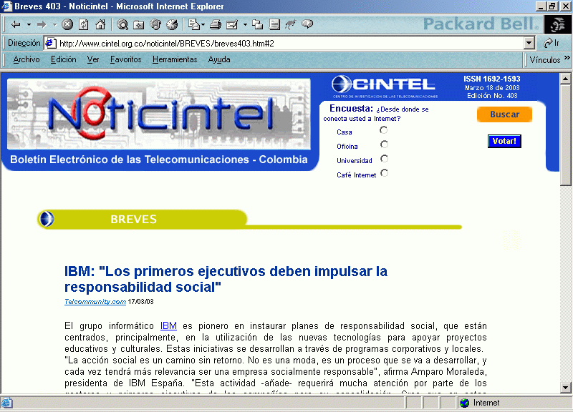Open the Ver menu
573x412 pixels.
pos(93,59)
